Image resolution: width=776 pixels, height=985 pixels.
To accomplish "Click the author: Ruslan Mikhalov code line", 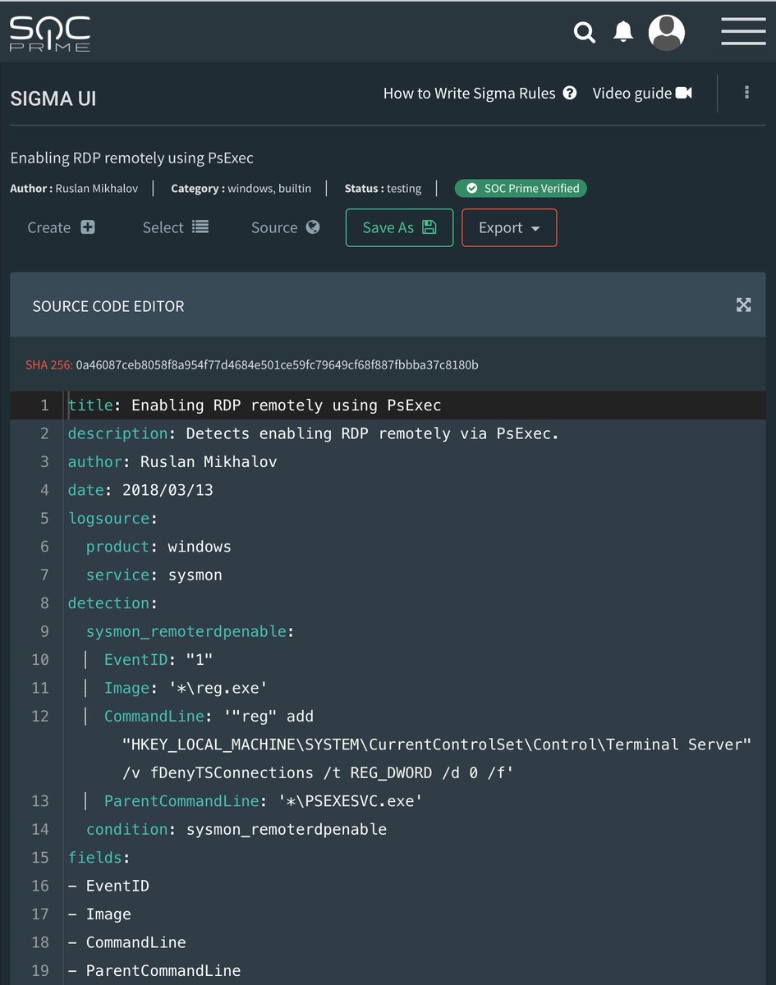I will (x=172, y=462).
